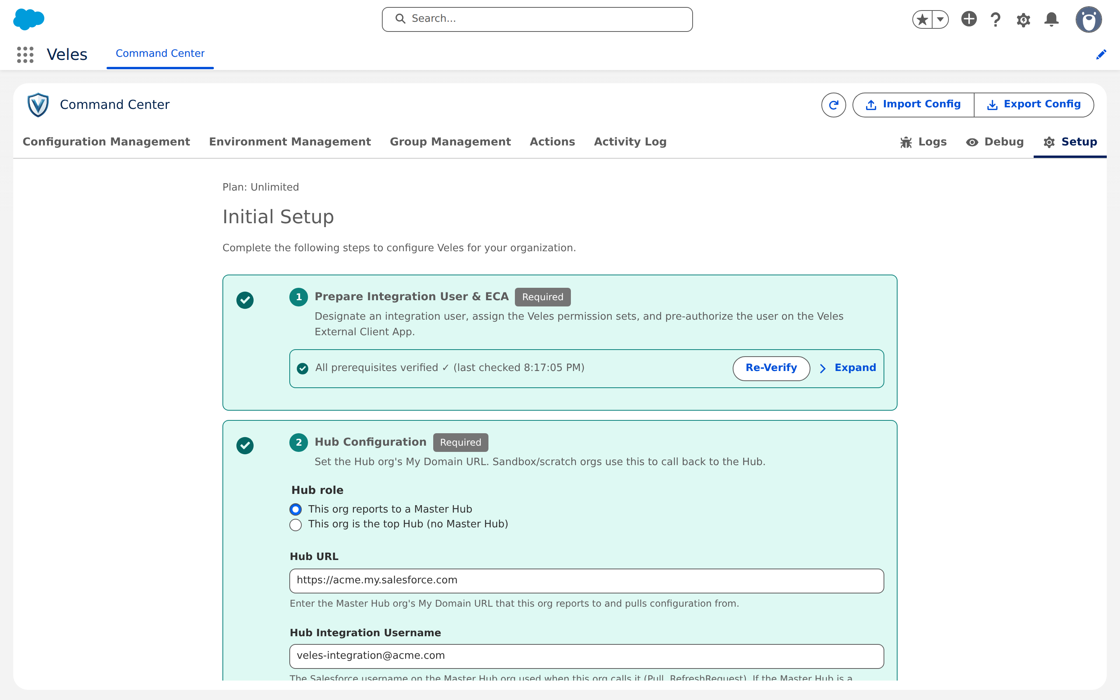Select the Setup tab
The width and height of the screenshot is (1120, 700).
coord(1070,142)
